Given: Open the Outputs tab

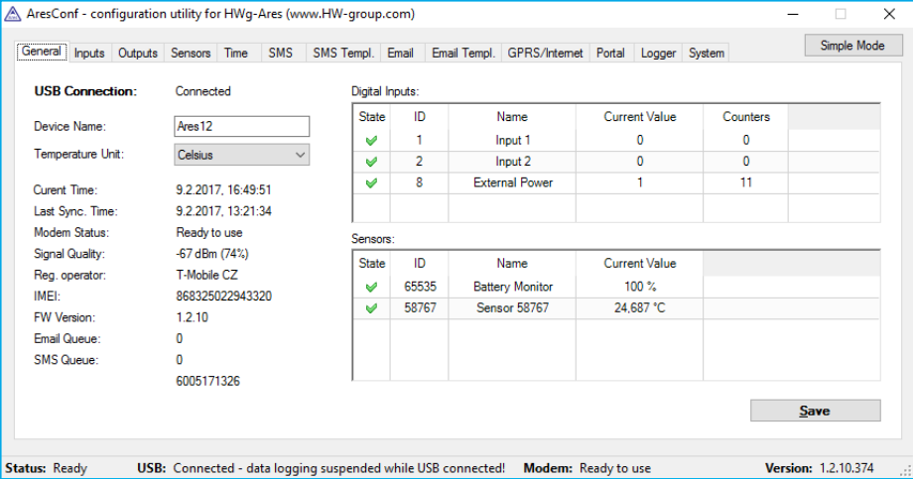Looking at the screenshot, I should [x=138, y=54].
